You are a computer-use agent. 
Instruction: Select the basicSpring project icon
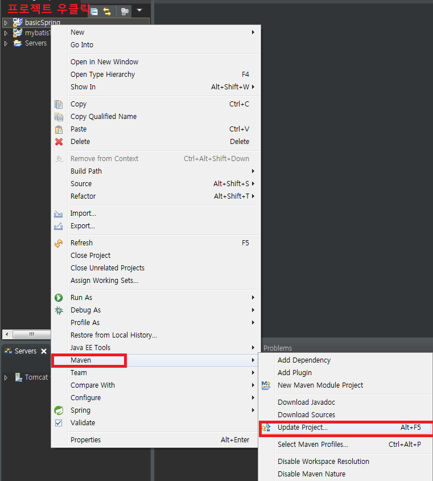[18, 22]
